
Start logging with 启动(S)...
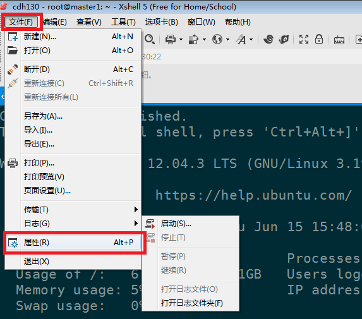[x=190, y=224]
